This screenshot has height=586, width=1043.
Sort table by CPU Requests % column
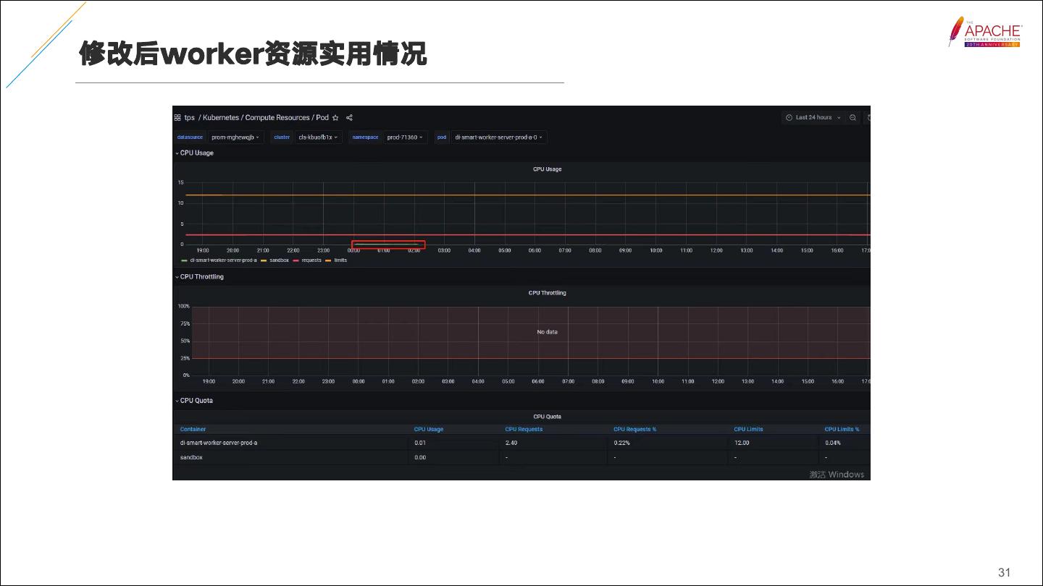tap(634, 429)
